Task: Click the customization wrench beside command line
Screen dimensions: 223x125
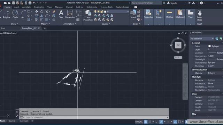Action: point(17,116)
